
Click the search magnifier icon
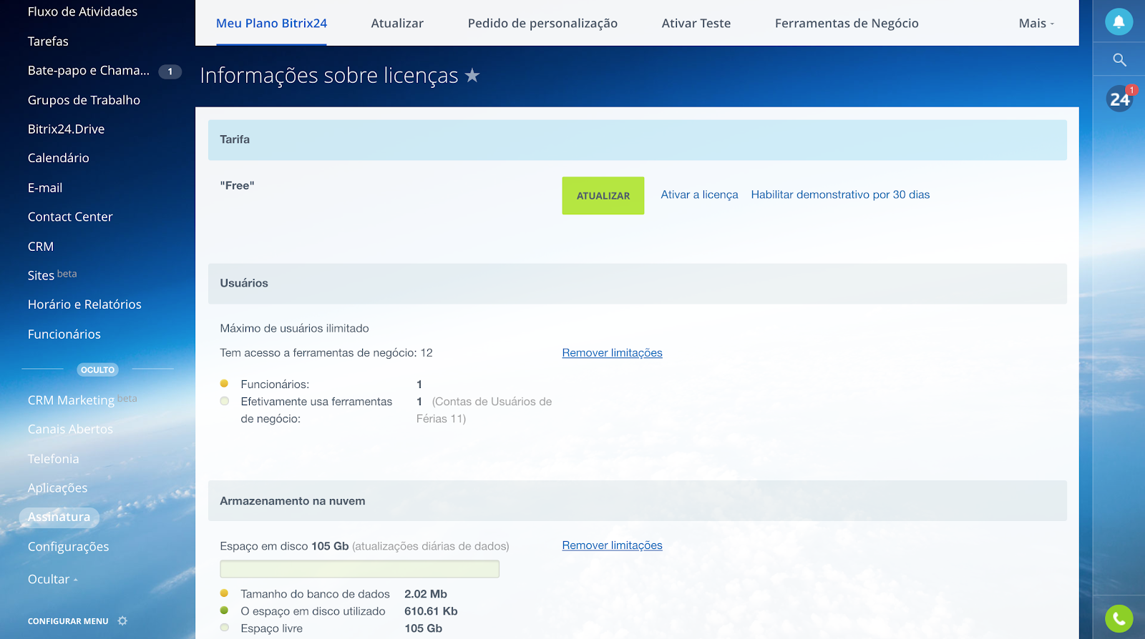tap(1120, 60)
